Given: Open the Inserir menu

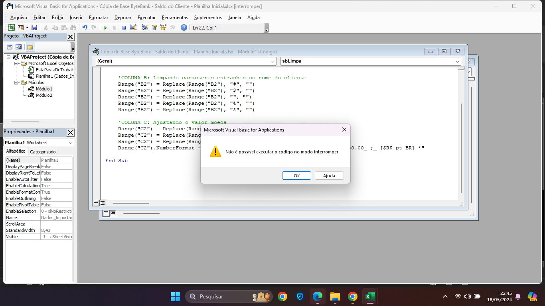Looking at the screenshot, I should click(76, 18).
